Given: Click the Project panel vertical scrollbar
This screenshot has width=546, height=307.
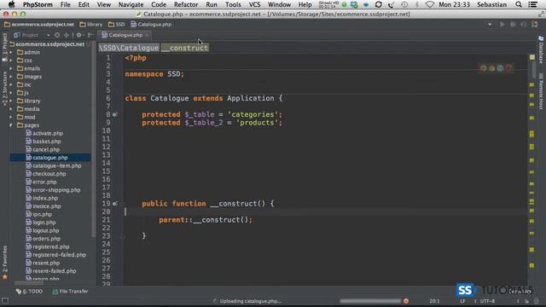Looking at the screenshot, I should (93, 139).
